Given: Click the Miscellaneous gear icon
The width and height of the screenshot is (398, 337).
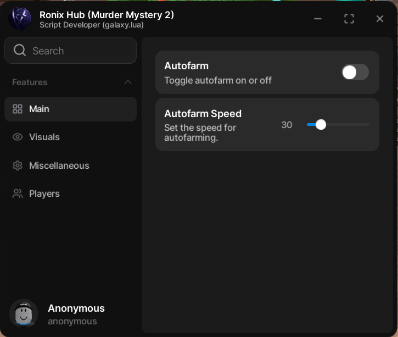Looking at the screenshot, I should [18, 165].
